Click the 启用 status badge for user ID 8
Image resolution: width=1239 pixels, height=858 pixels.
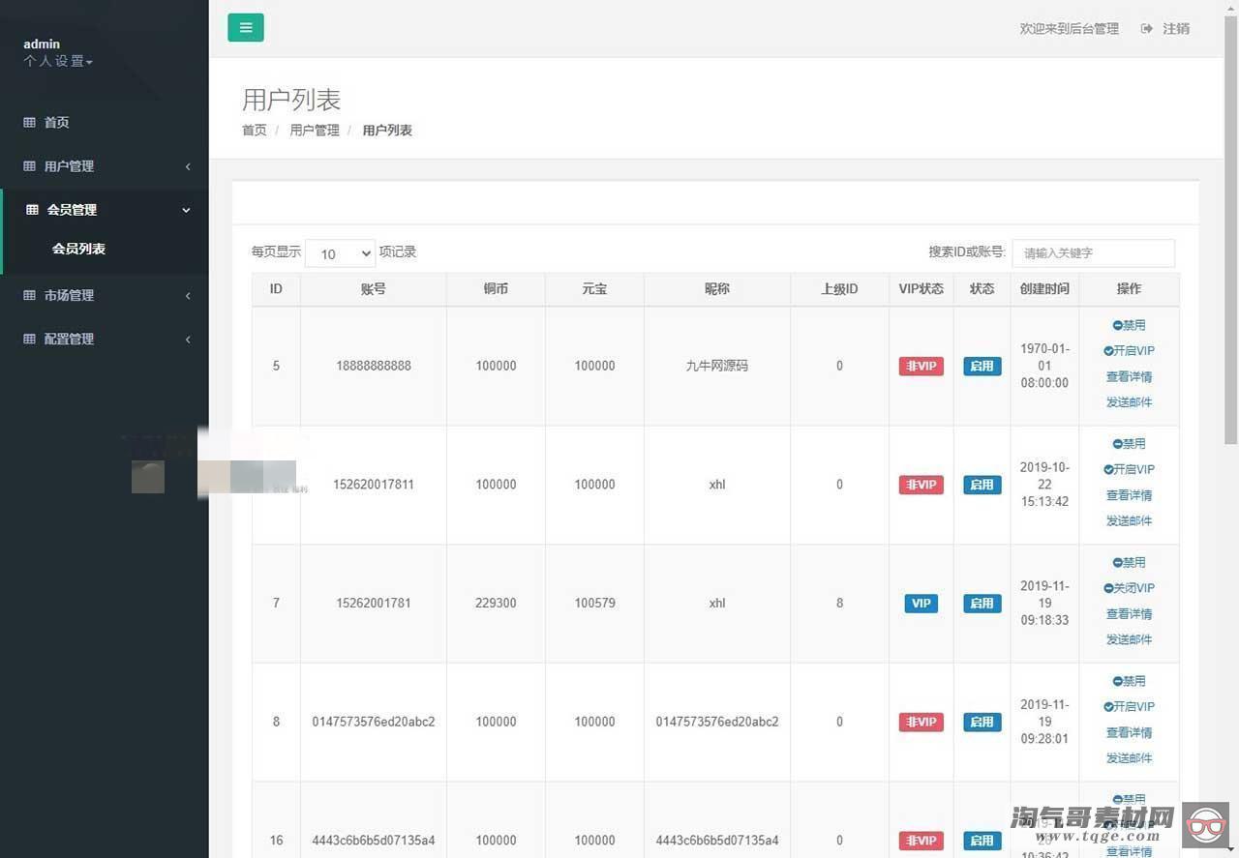tap(982, 723)
